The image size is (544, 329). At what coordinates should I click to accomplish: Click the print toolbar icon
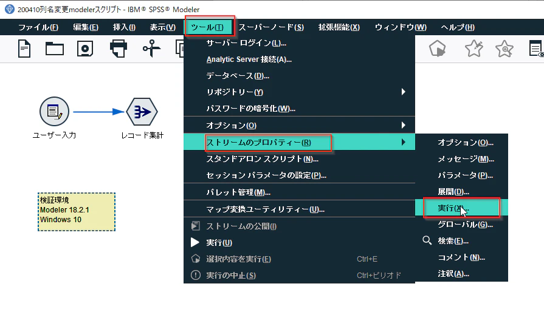pos(119,49)
